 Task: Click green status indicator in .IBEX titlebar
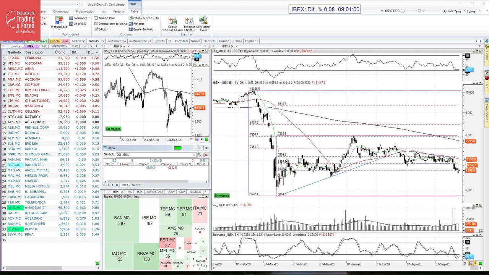click(x=178, y=148)
